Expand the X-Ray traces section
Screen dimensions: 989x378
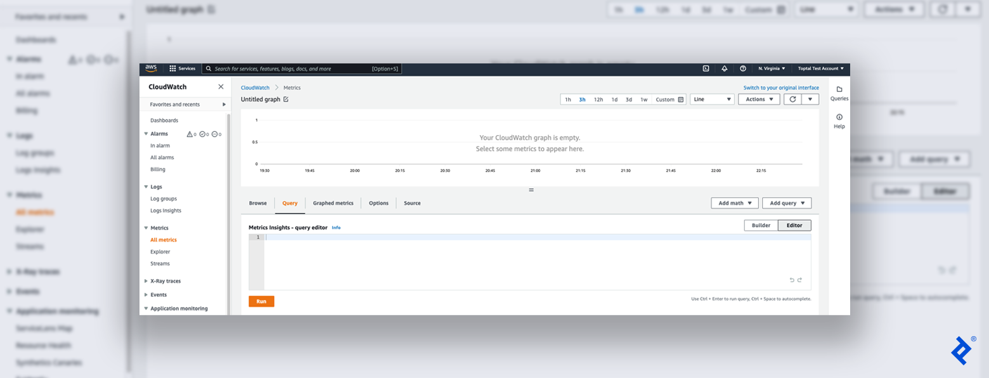click(x=146, y=281)
